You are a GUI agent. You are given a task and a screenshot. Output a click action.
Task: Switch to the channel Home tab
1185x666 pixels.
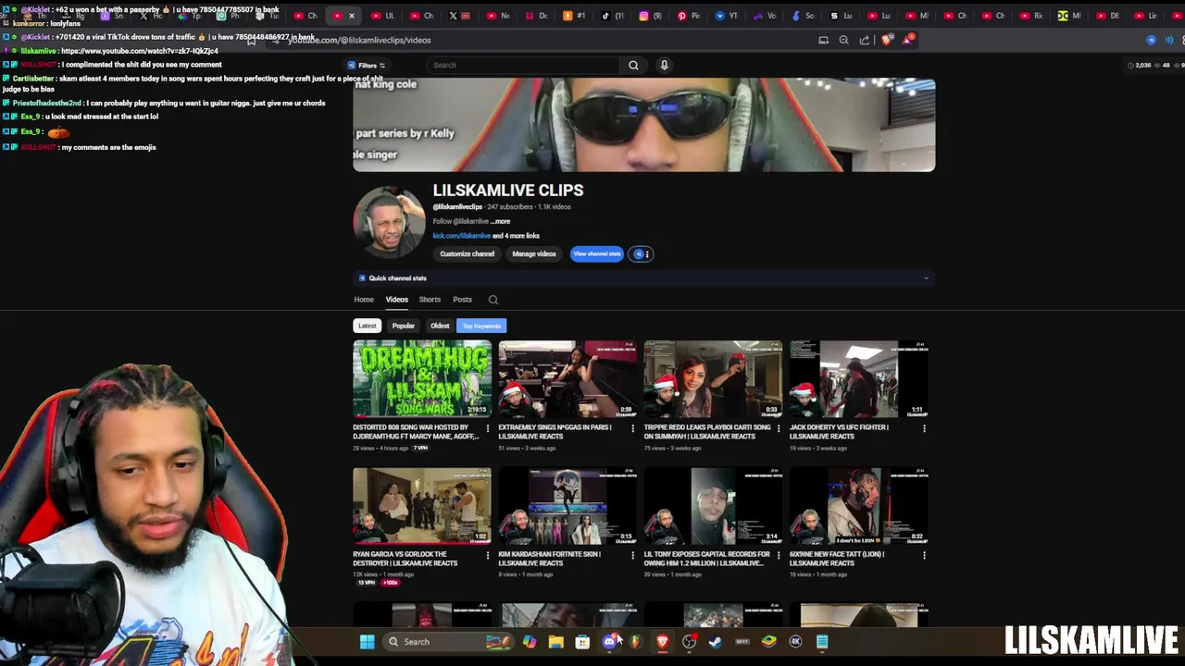[364, 300]
